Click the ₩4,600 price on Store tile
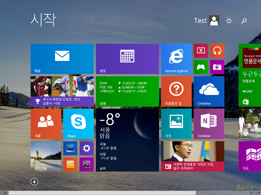Image resolution: width=261 pixels, height=195 pixels. point(248,91)
